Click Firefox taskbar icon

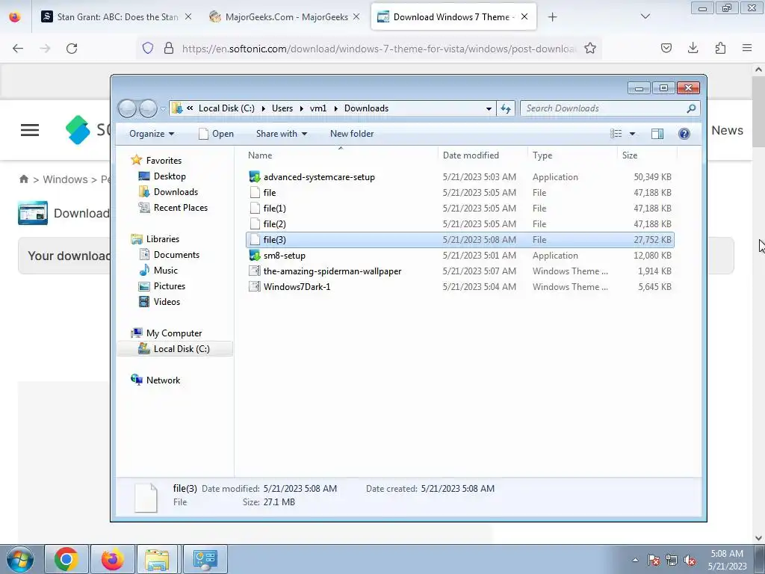pos(112,559)
